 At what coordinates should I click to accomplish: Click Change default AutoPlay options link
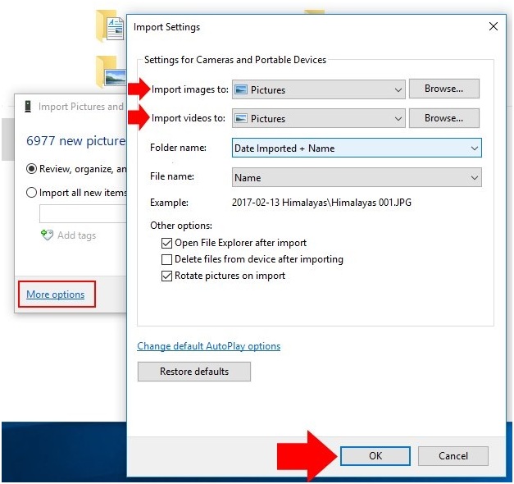[208, 346]
